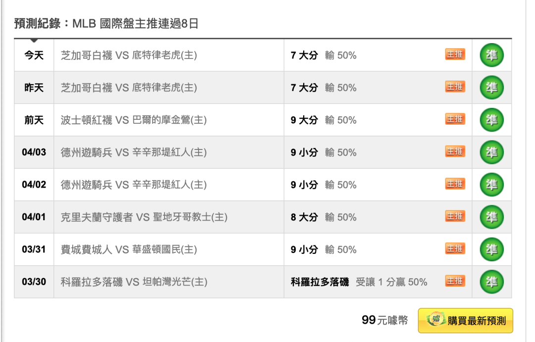Open 克里夫蘭守護者 VS 聖地牙哥教士 matchup

(x=144, y=217)
